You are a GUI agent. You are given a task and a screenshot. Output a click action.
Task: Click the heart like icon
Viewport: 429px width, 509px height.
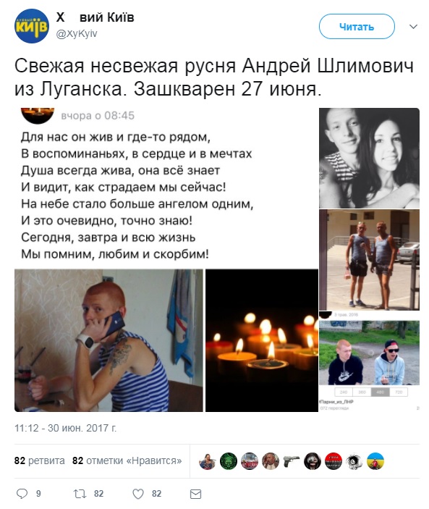click(138, 494)
